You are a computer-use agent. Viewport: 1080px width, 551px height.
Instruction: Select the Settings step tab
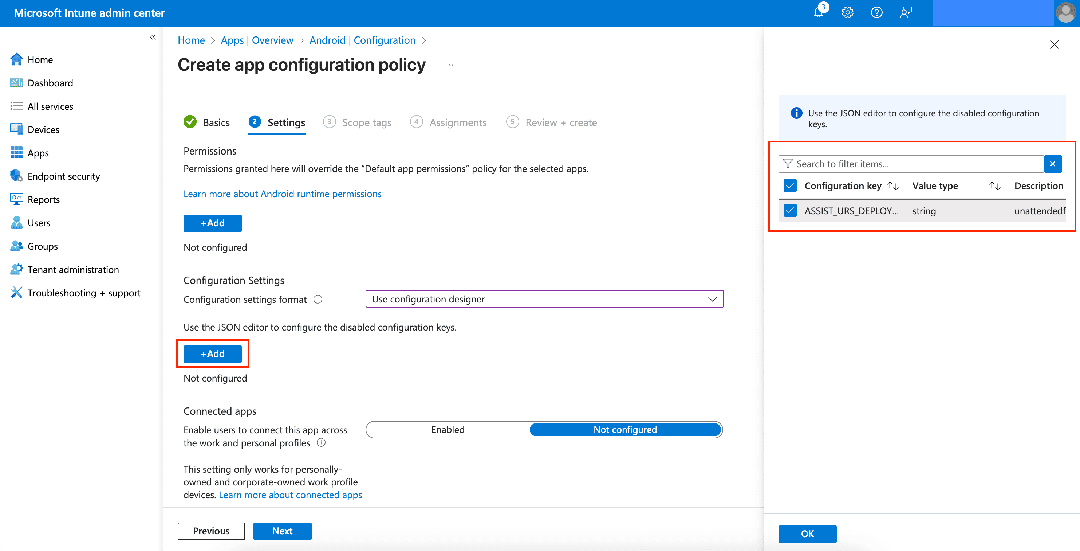click(x=277, y=122)
